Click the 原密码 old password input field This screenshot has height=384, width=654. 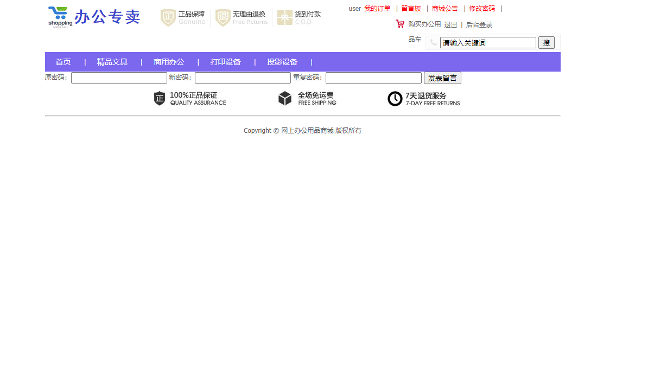(119, 78)
